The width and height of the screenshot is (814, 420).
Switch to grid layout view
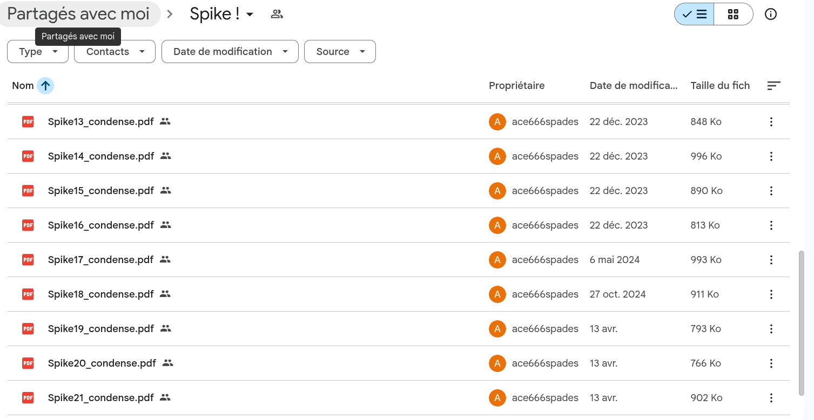coord(733,15)
